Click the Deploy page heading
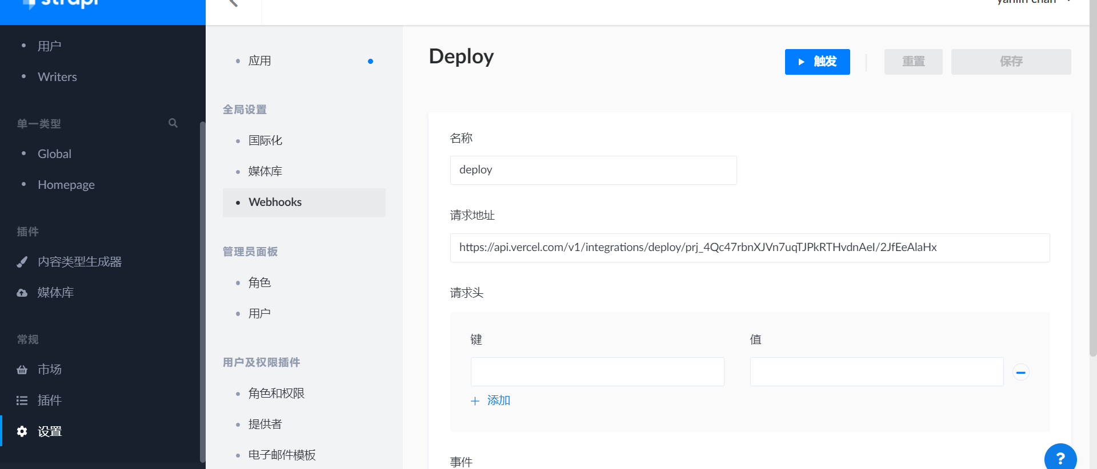This screenshot has height=469, width=1097. [x=461, y=56]
